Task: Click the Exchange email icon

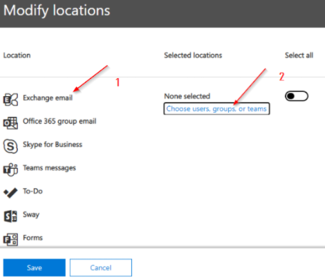Action: point(10,100)
